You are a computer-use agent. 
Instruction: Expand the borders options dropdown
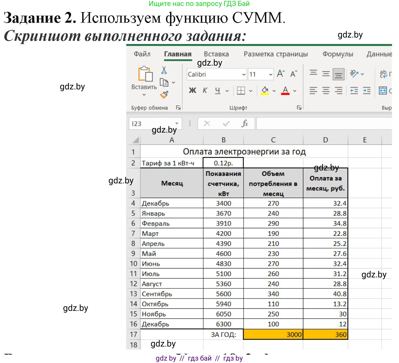pyautogui.click(x=251, y=91)
